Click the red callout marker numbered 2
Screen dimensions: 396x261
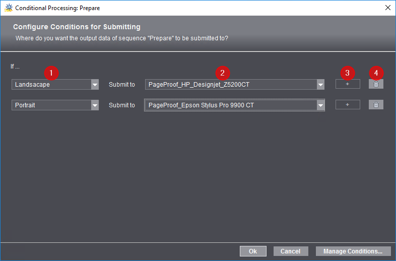[x=222, y=73]
